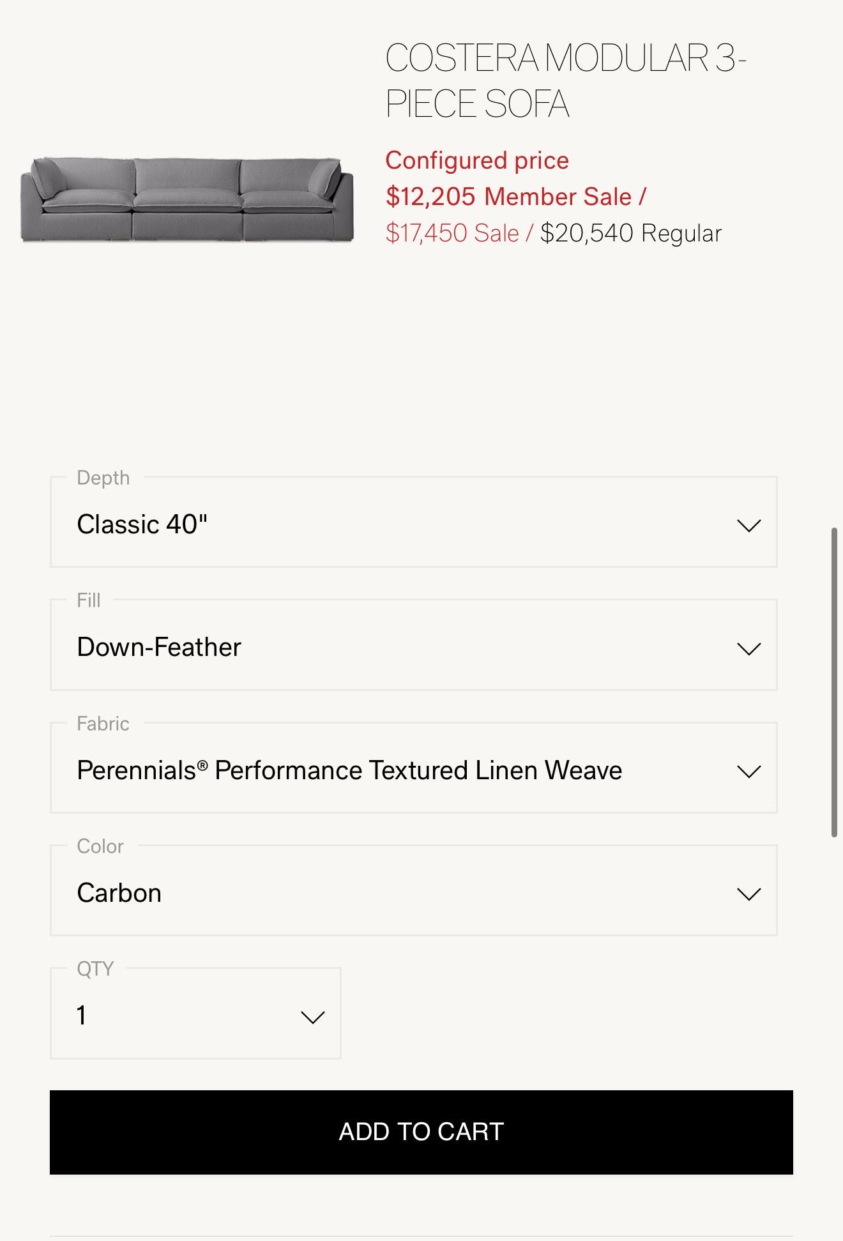Image resolution: width=843 pixels, height=1241 pixels.
Task: Click the vertical page scrollbar
Action: point(833,682)
